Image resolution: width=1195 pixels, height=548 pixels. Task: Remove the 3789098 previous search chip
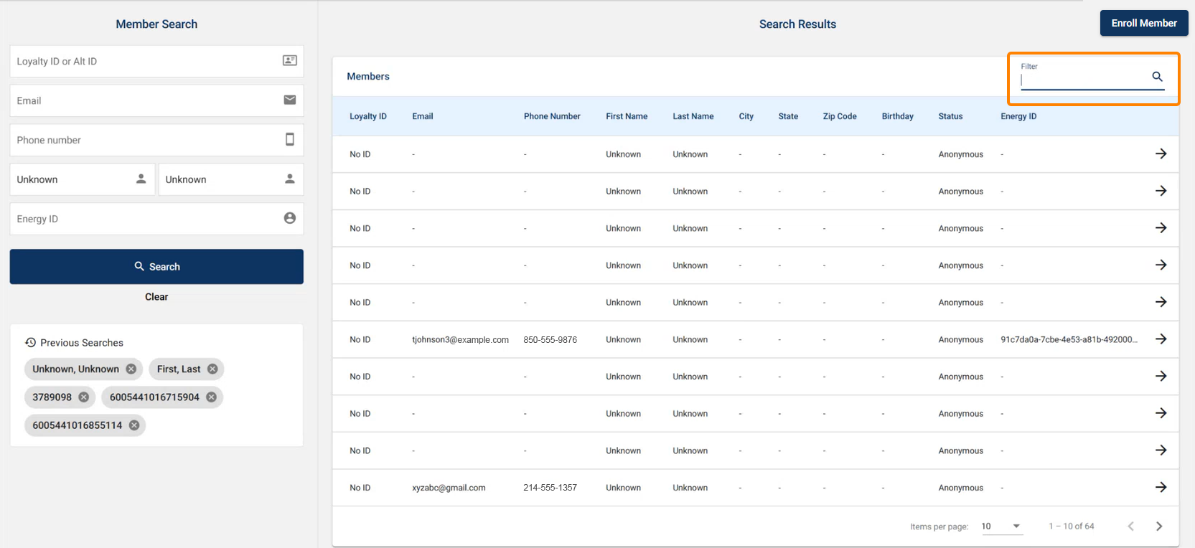click(x=84, y=397)
